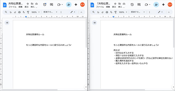Open comments panel in right window
Screen dimensions: 175x91
139,4
